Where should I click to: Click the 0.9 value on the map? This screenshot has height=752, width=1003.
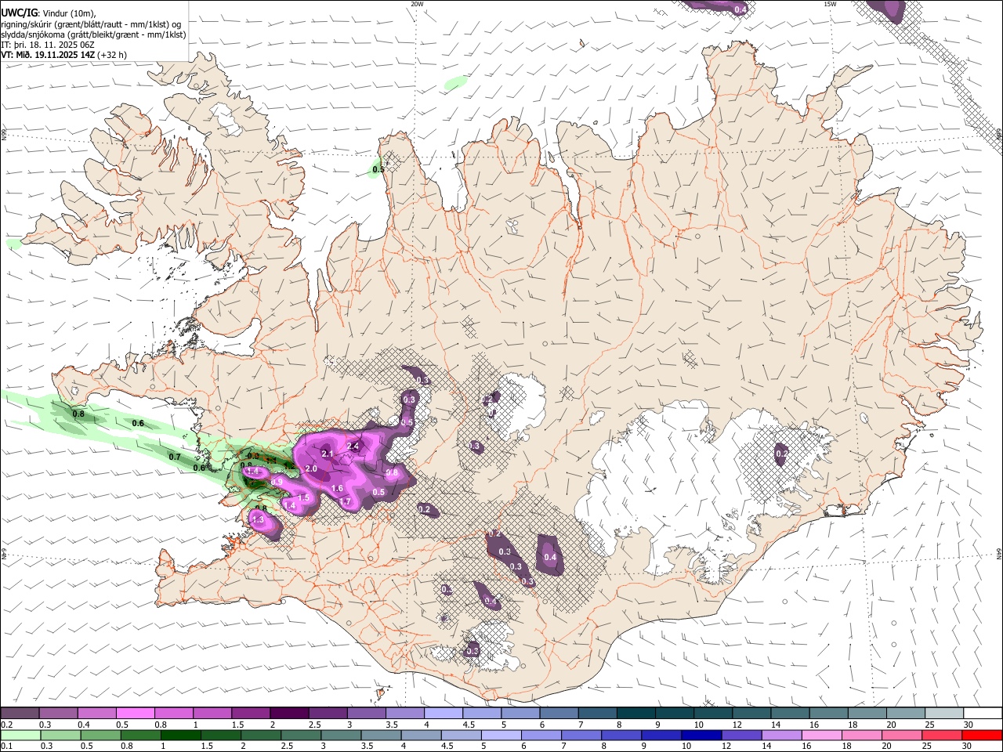pos(277,482)
